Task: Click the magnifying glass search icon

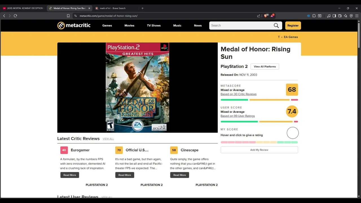Action: pyautogui.click(x=276, y=25)
